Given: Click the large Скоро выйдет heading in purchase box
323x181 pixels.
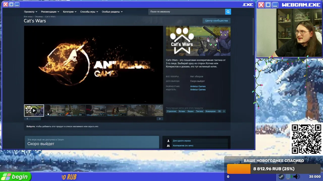Looking at the screenshot, I should coord(41,144).
